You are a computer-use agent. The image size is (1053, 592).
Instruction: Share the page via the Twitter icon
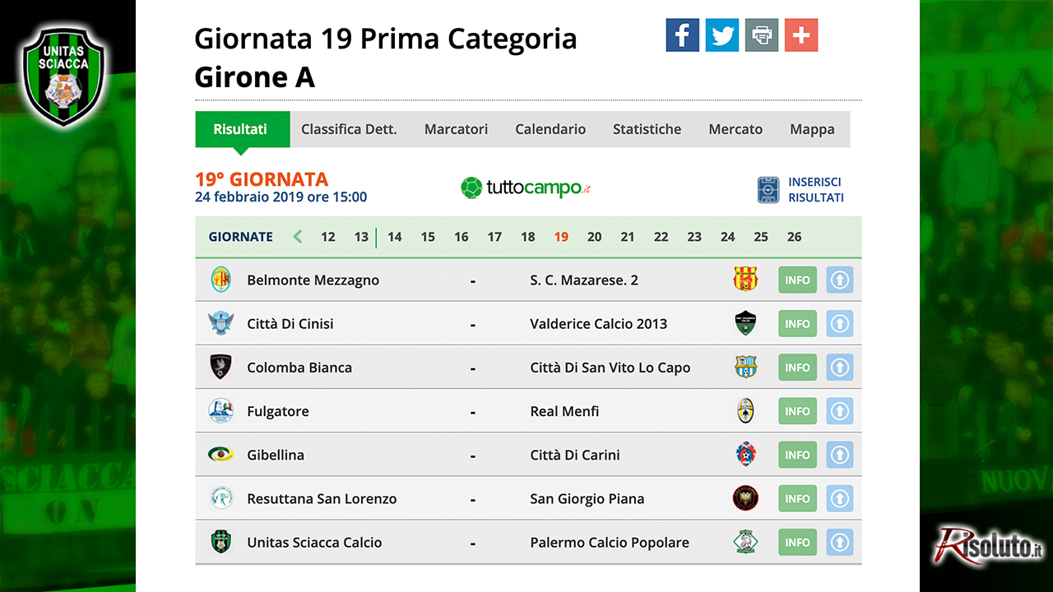coord(722,35)
